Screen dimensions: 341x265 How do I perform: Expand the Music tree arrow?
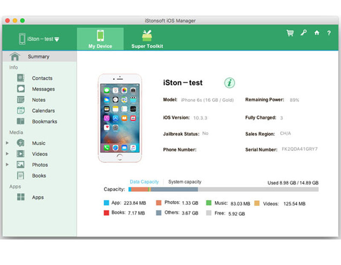coord(7,143)
